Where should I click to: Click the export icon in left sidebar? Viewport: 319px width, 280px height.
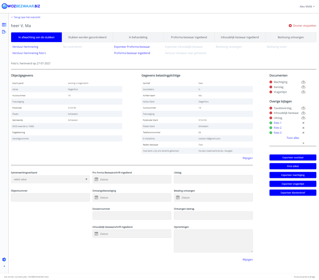click(4, 32)
